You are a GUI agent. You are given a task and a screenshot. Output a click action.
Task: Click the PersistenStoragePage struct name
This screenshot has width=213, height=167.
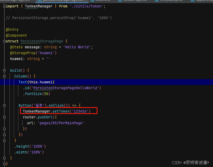click(x=42, y=41)
